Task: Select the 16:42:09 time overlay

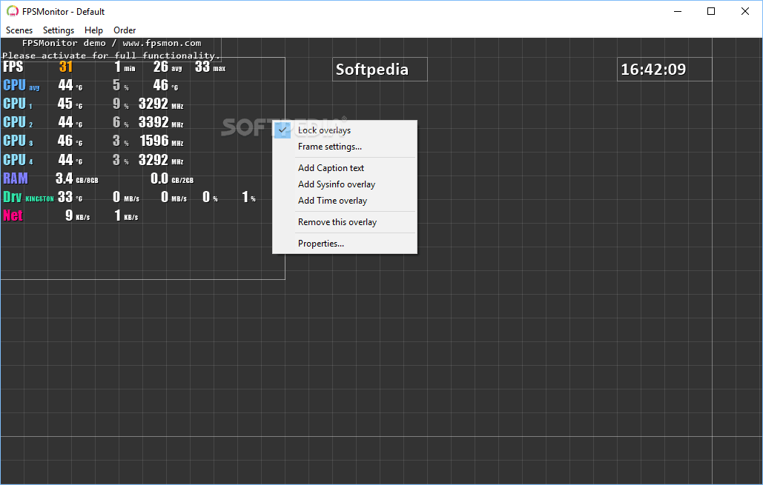Action: (x=664, y=70)
